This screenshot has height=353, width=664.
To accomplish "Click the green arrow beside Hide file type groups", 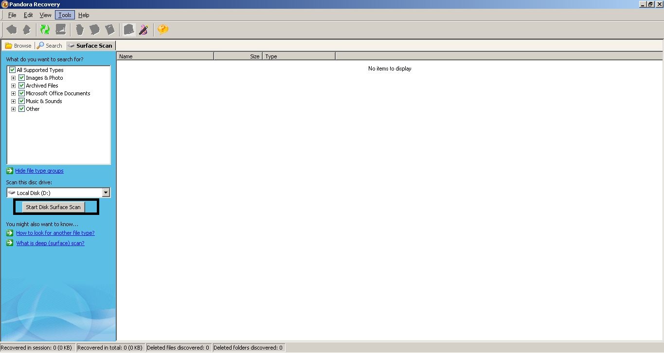I will coord(10,171).
